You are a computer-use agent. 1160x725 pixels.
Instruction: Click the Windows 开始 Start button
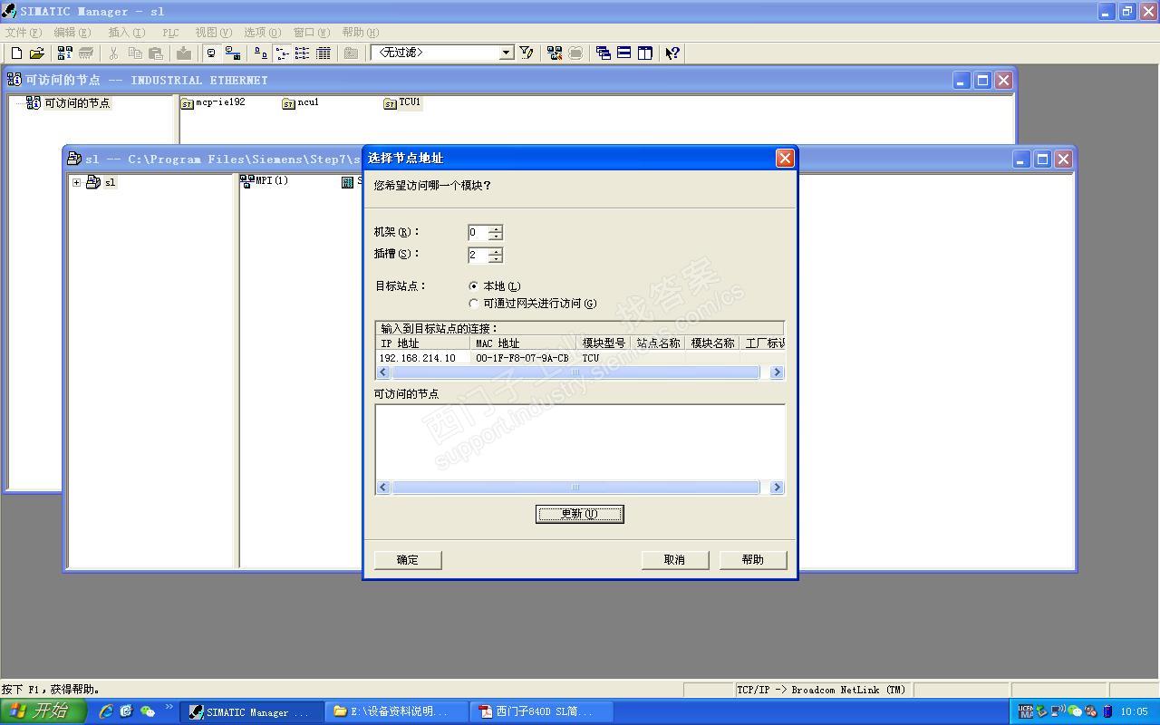(x=43, y=711)
